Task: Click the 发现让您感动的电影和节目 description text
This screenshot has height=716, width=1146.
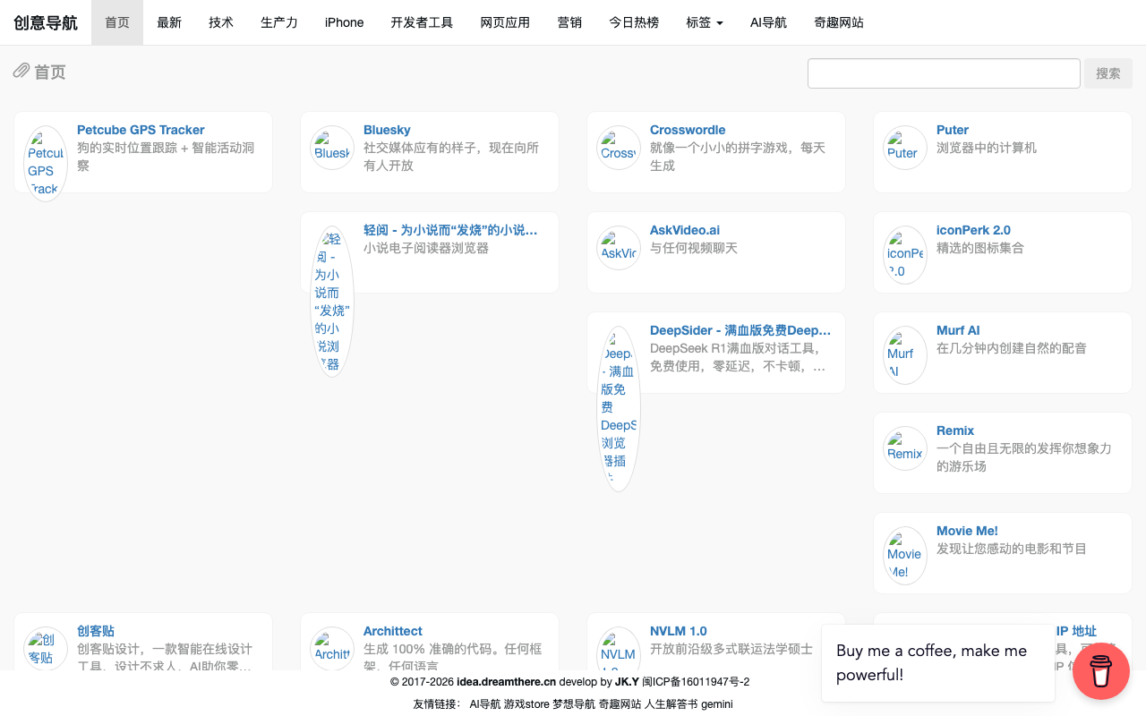Action: pyautogui.click(x=1012, y=549)
